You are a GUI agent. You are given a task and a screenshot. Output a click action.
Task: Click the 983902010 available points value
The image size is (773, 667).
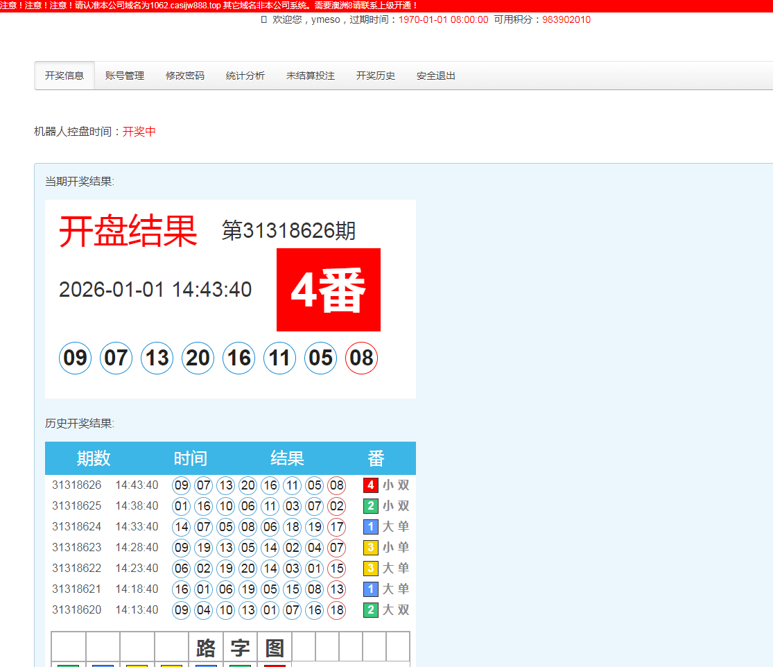click(566, 20)
